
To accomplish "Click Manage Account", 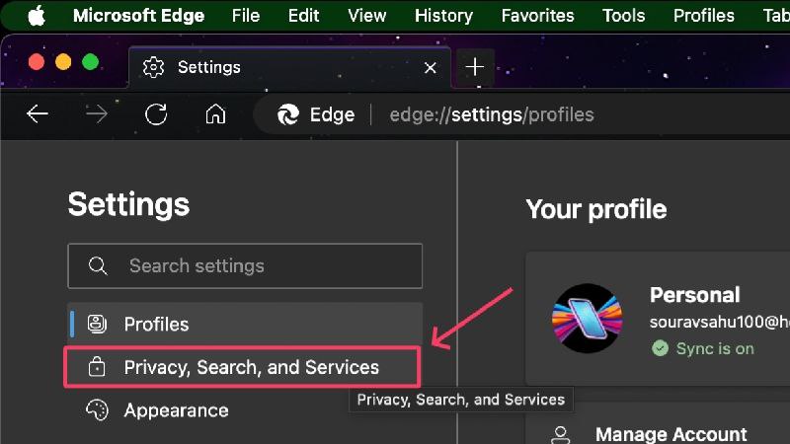I will tap(671, 434).
